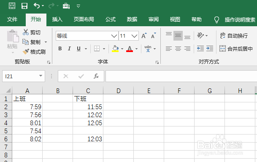257x162 pixels.
Task: Open the Name Box dropdown arrow
Action: pyautogui.click(x=41, y=76)
